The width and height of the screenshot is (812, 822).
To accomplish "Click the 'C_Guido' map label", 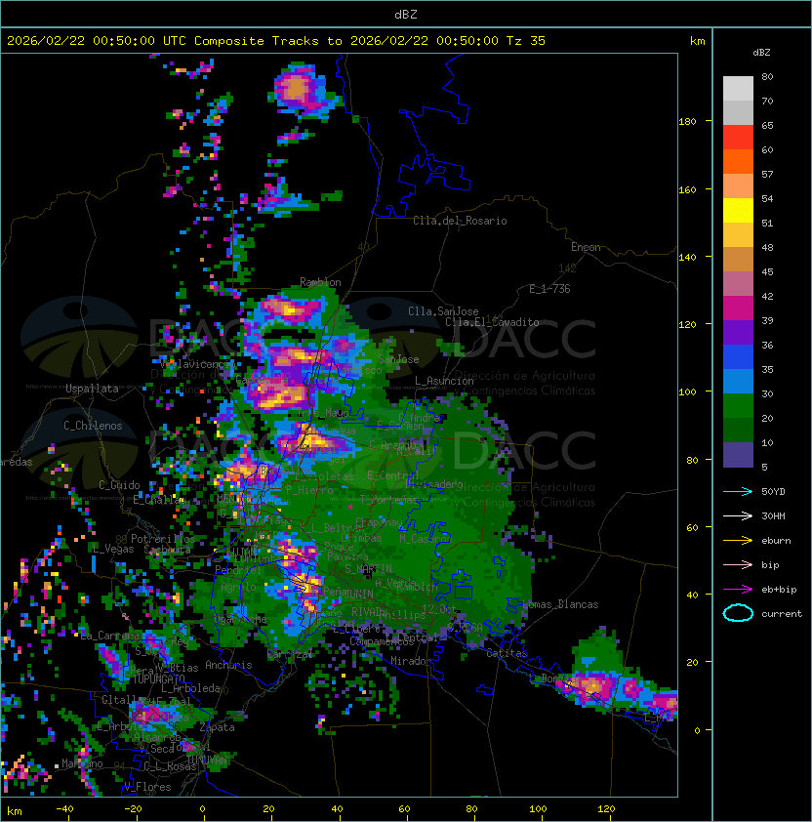I will [x=119, y=485].
